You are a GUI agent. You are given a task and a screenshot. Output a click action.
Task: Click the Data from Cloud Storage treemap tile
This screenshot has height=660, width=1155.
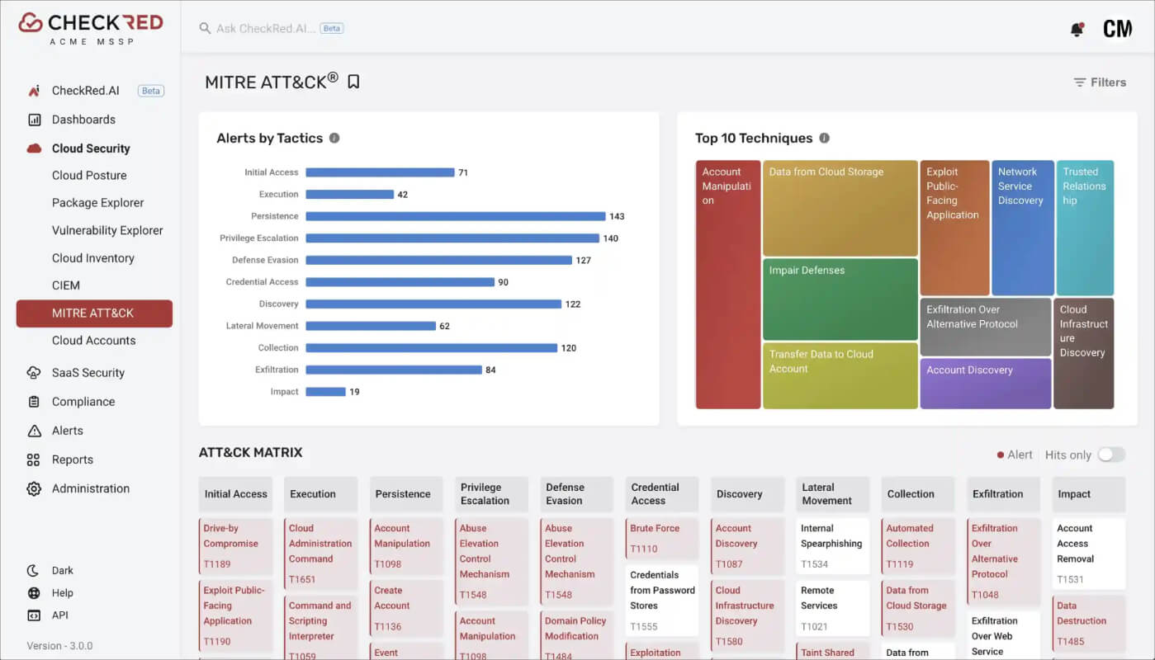840,209
